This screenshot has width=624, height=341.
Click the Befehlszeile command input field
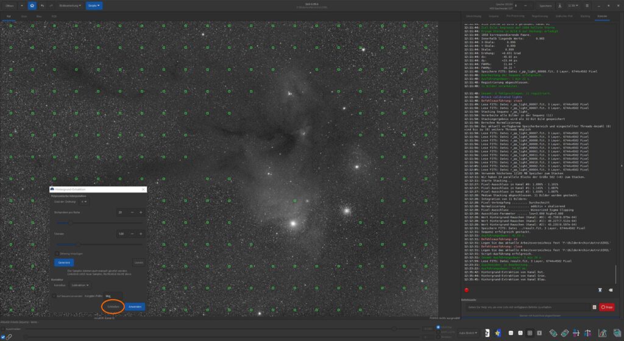point(529,307)
